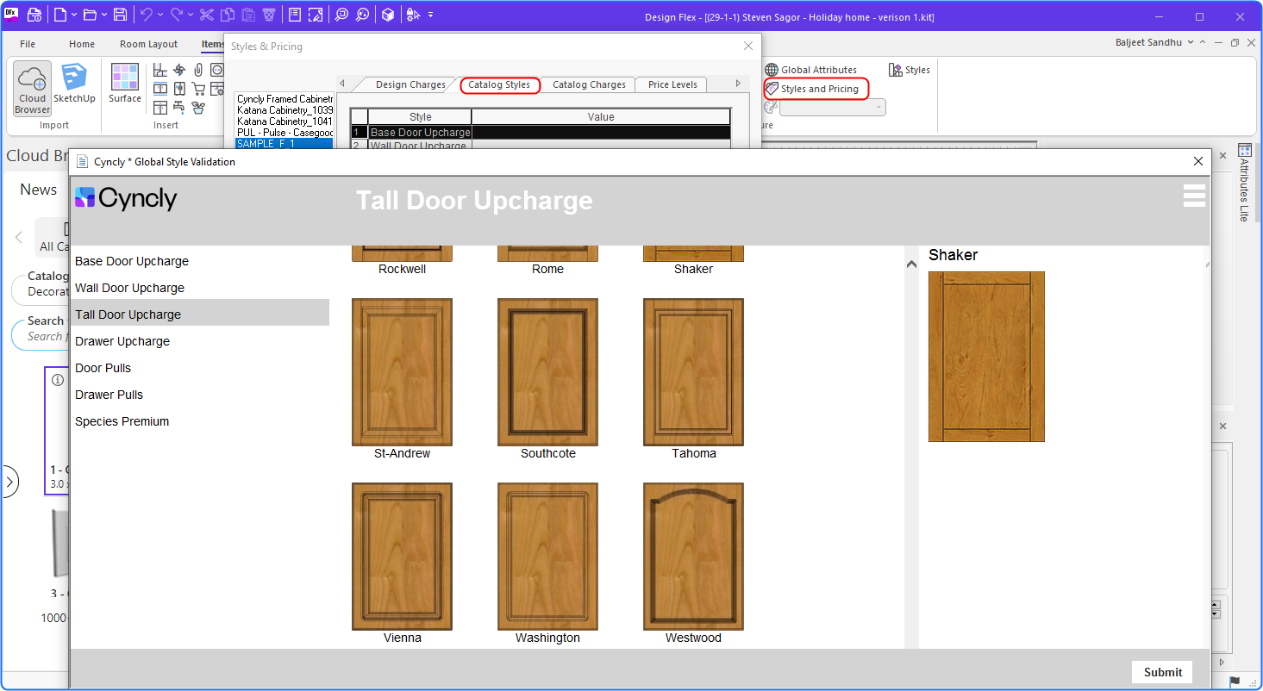The width and height of the screenshot is (1263, 691).
Task: Click the Undo arrow icon
Action: point(146,15)
